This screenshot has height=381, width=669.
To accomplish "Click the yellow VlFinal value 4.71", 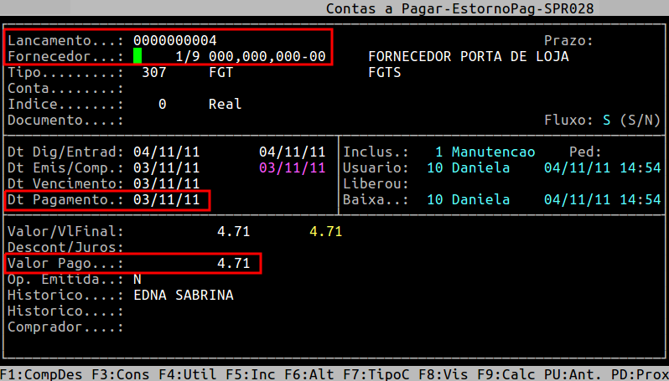I will pos(325,231).
